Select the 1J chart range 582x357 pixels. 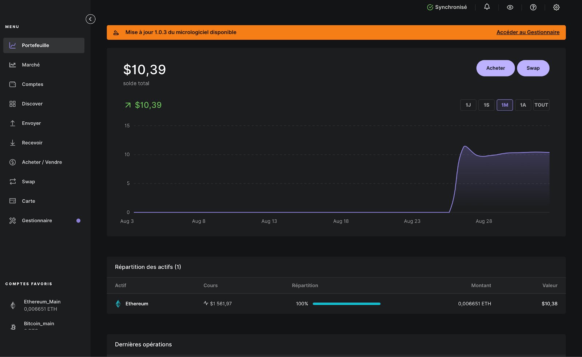point(468,105)
